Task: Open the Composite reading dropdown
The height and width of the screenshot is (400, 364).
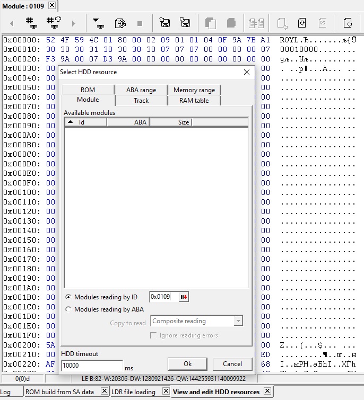Action: (238, 321)
